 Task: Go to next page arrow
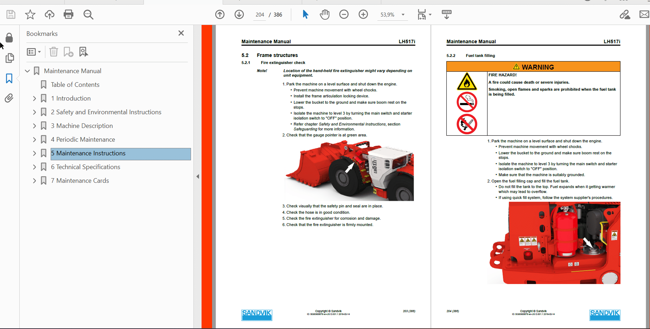coord(239,14)
